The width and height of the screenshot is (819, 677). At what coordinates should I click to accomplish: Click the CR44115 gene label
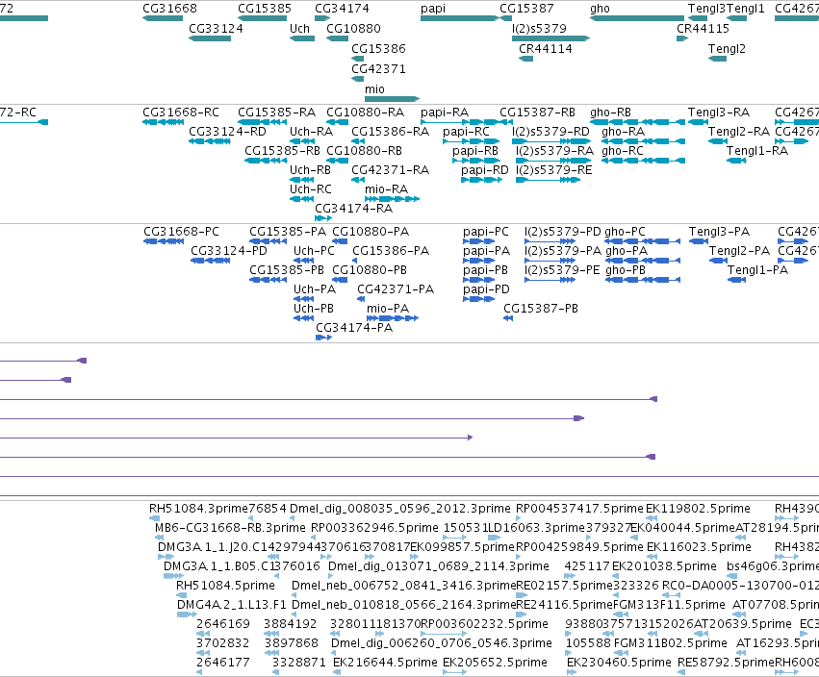(704, 29)
